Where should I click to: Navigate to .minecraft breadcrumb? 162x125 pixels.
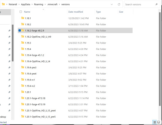pyautogui.click(x=52, y=4)
